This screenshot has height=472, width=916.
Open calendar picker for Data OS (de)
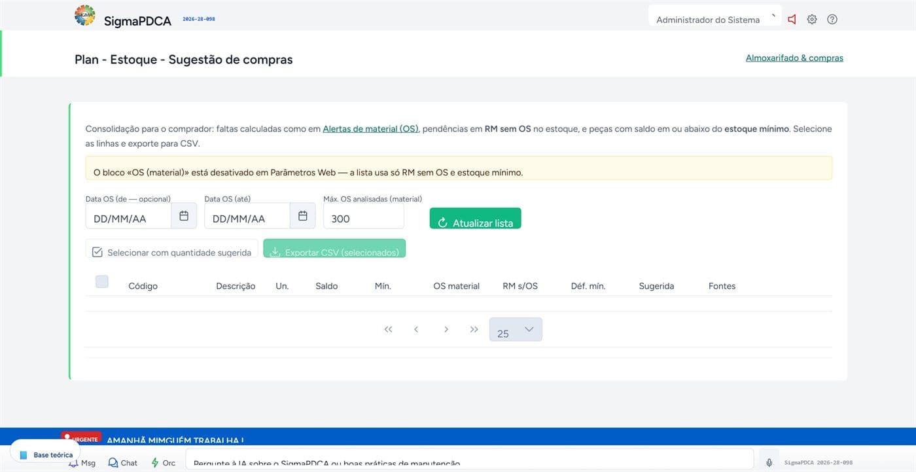coord(184,215)
